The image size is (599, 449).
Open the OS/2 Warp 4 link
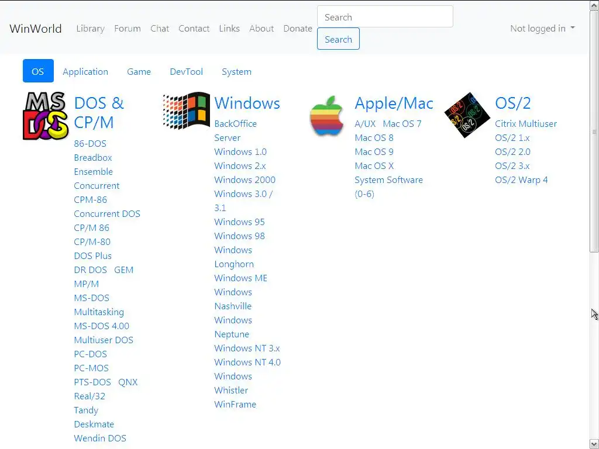click(x=521, y=180)
